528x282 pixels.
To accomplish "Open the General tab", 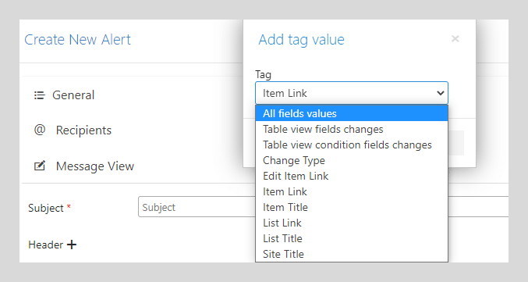I will pyautogui.click(x=73, y=95).
